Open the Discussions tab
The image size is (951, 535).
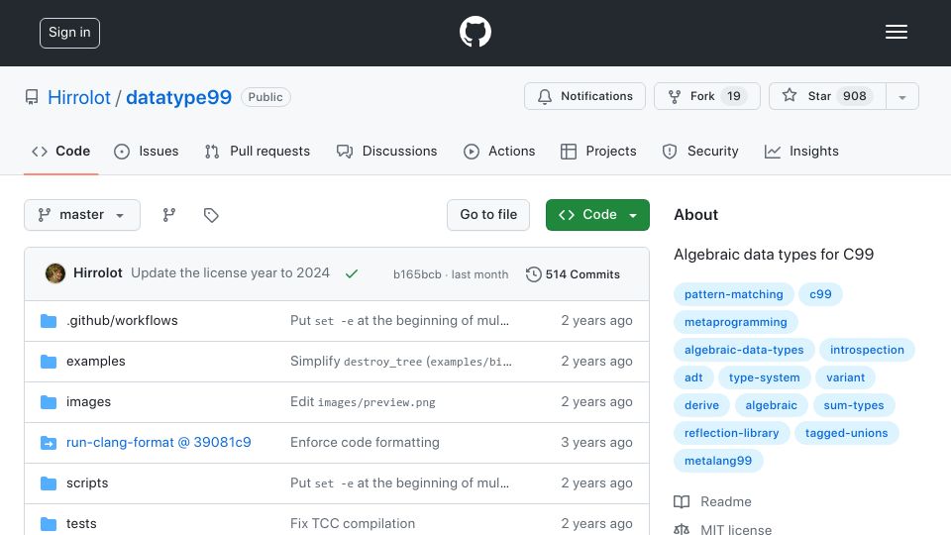click(387, 151)
